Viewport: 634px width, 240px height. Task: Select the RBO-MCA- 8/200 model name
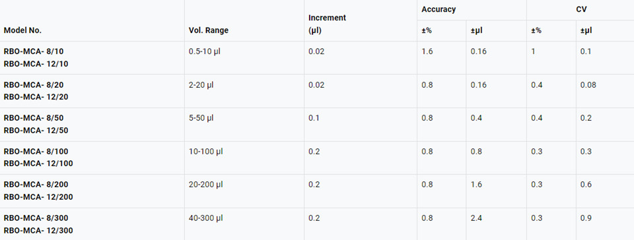pos(36,185)
